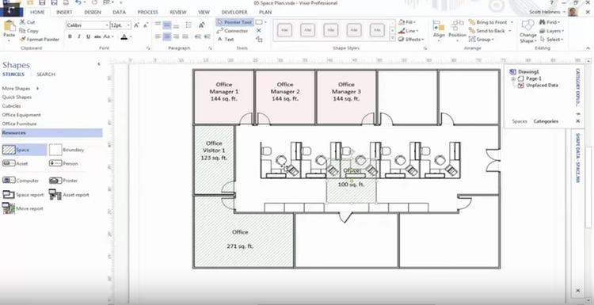The width and height of the screenshot is (594, 305).
Task: Open the Line dropdown
Action: click(409, 31)
